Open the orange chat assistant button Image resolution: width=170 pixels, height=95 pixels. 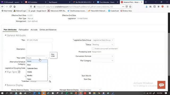161,85
